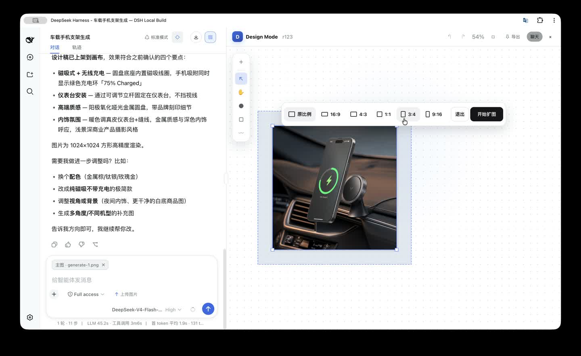
Task: Redo the canvas action
Action: coord(463,37)
